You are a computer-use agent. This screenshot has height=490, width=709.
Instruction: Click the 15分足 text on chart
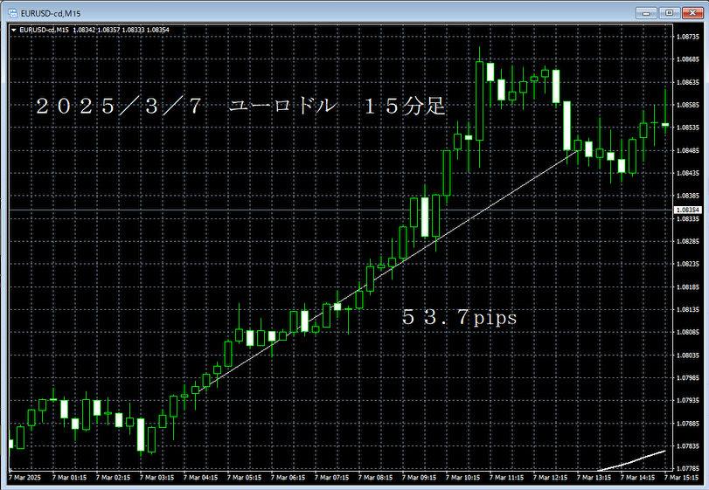click(405, 107)
